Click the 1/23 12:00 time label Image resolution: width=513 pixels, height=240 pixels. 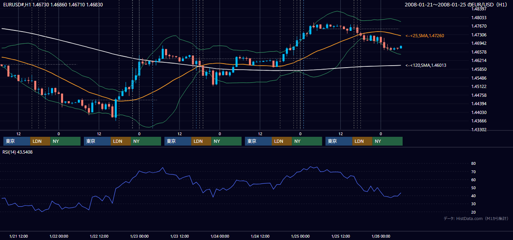click(x=179, y=236)
